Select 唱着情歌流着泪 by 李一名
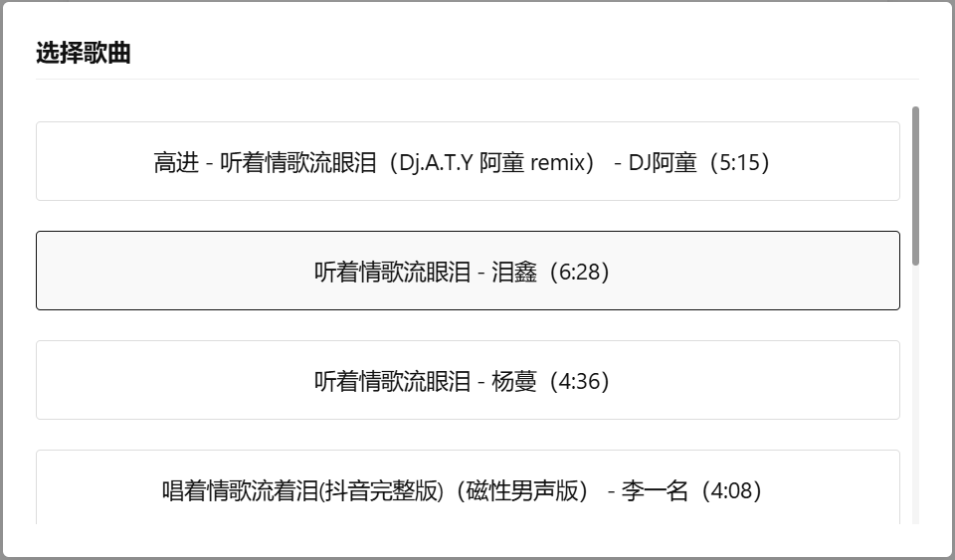 (468, 489)
